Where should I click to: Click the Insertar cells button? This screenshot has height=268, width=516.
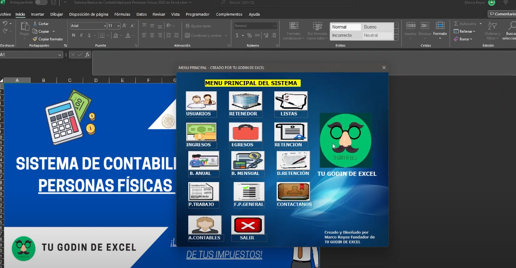pos(410,30)
